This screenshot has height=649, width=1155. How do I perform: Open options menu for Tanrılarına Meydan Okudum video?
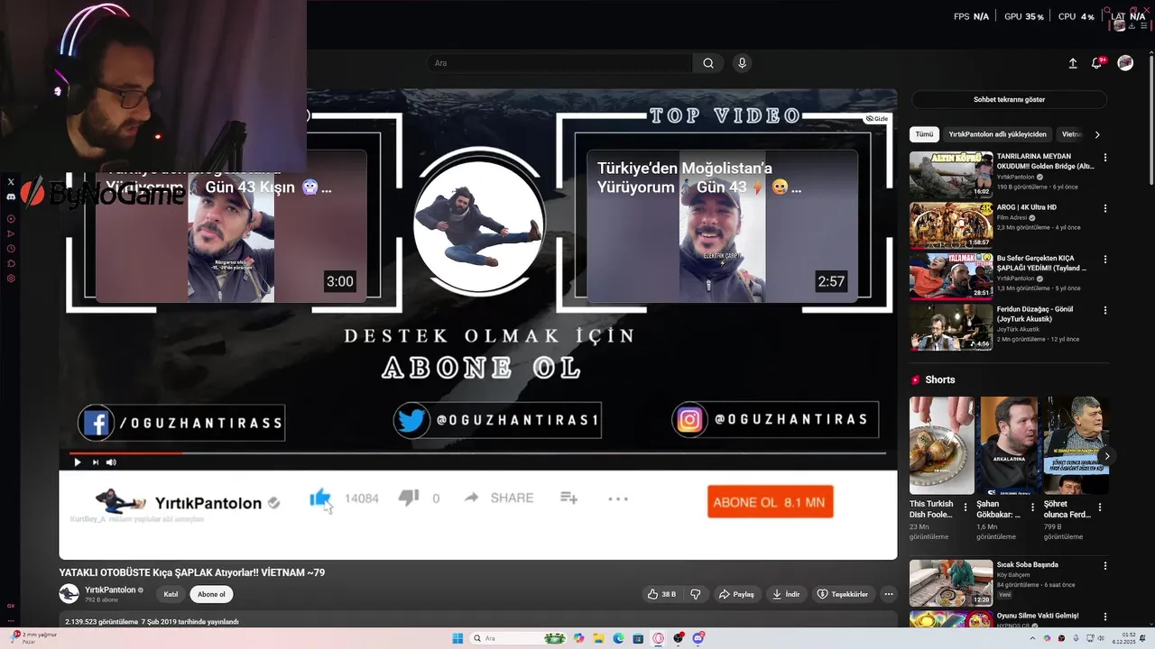pos(1105,158)
